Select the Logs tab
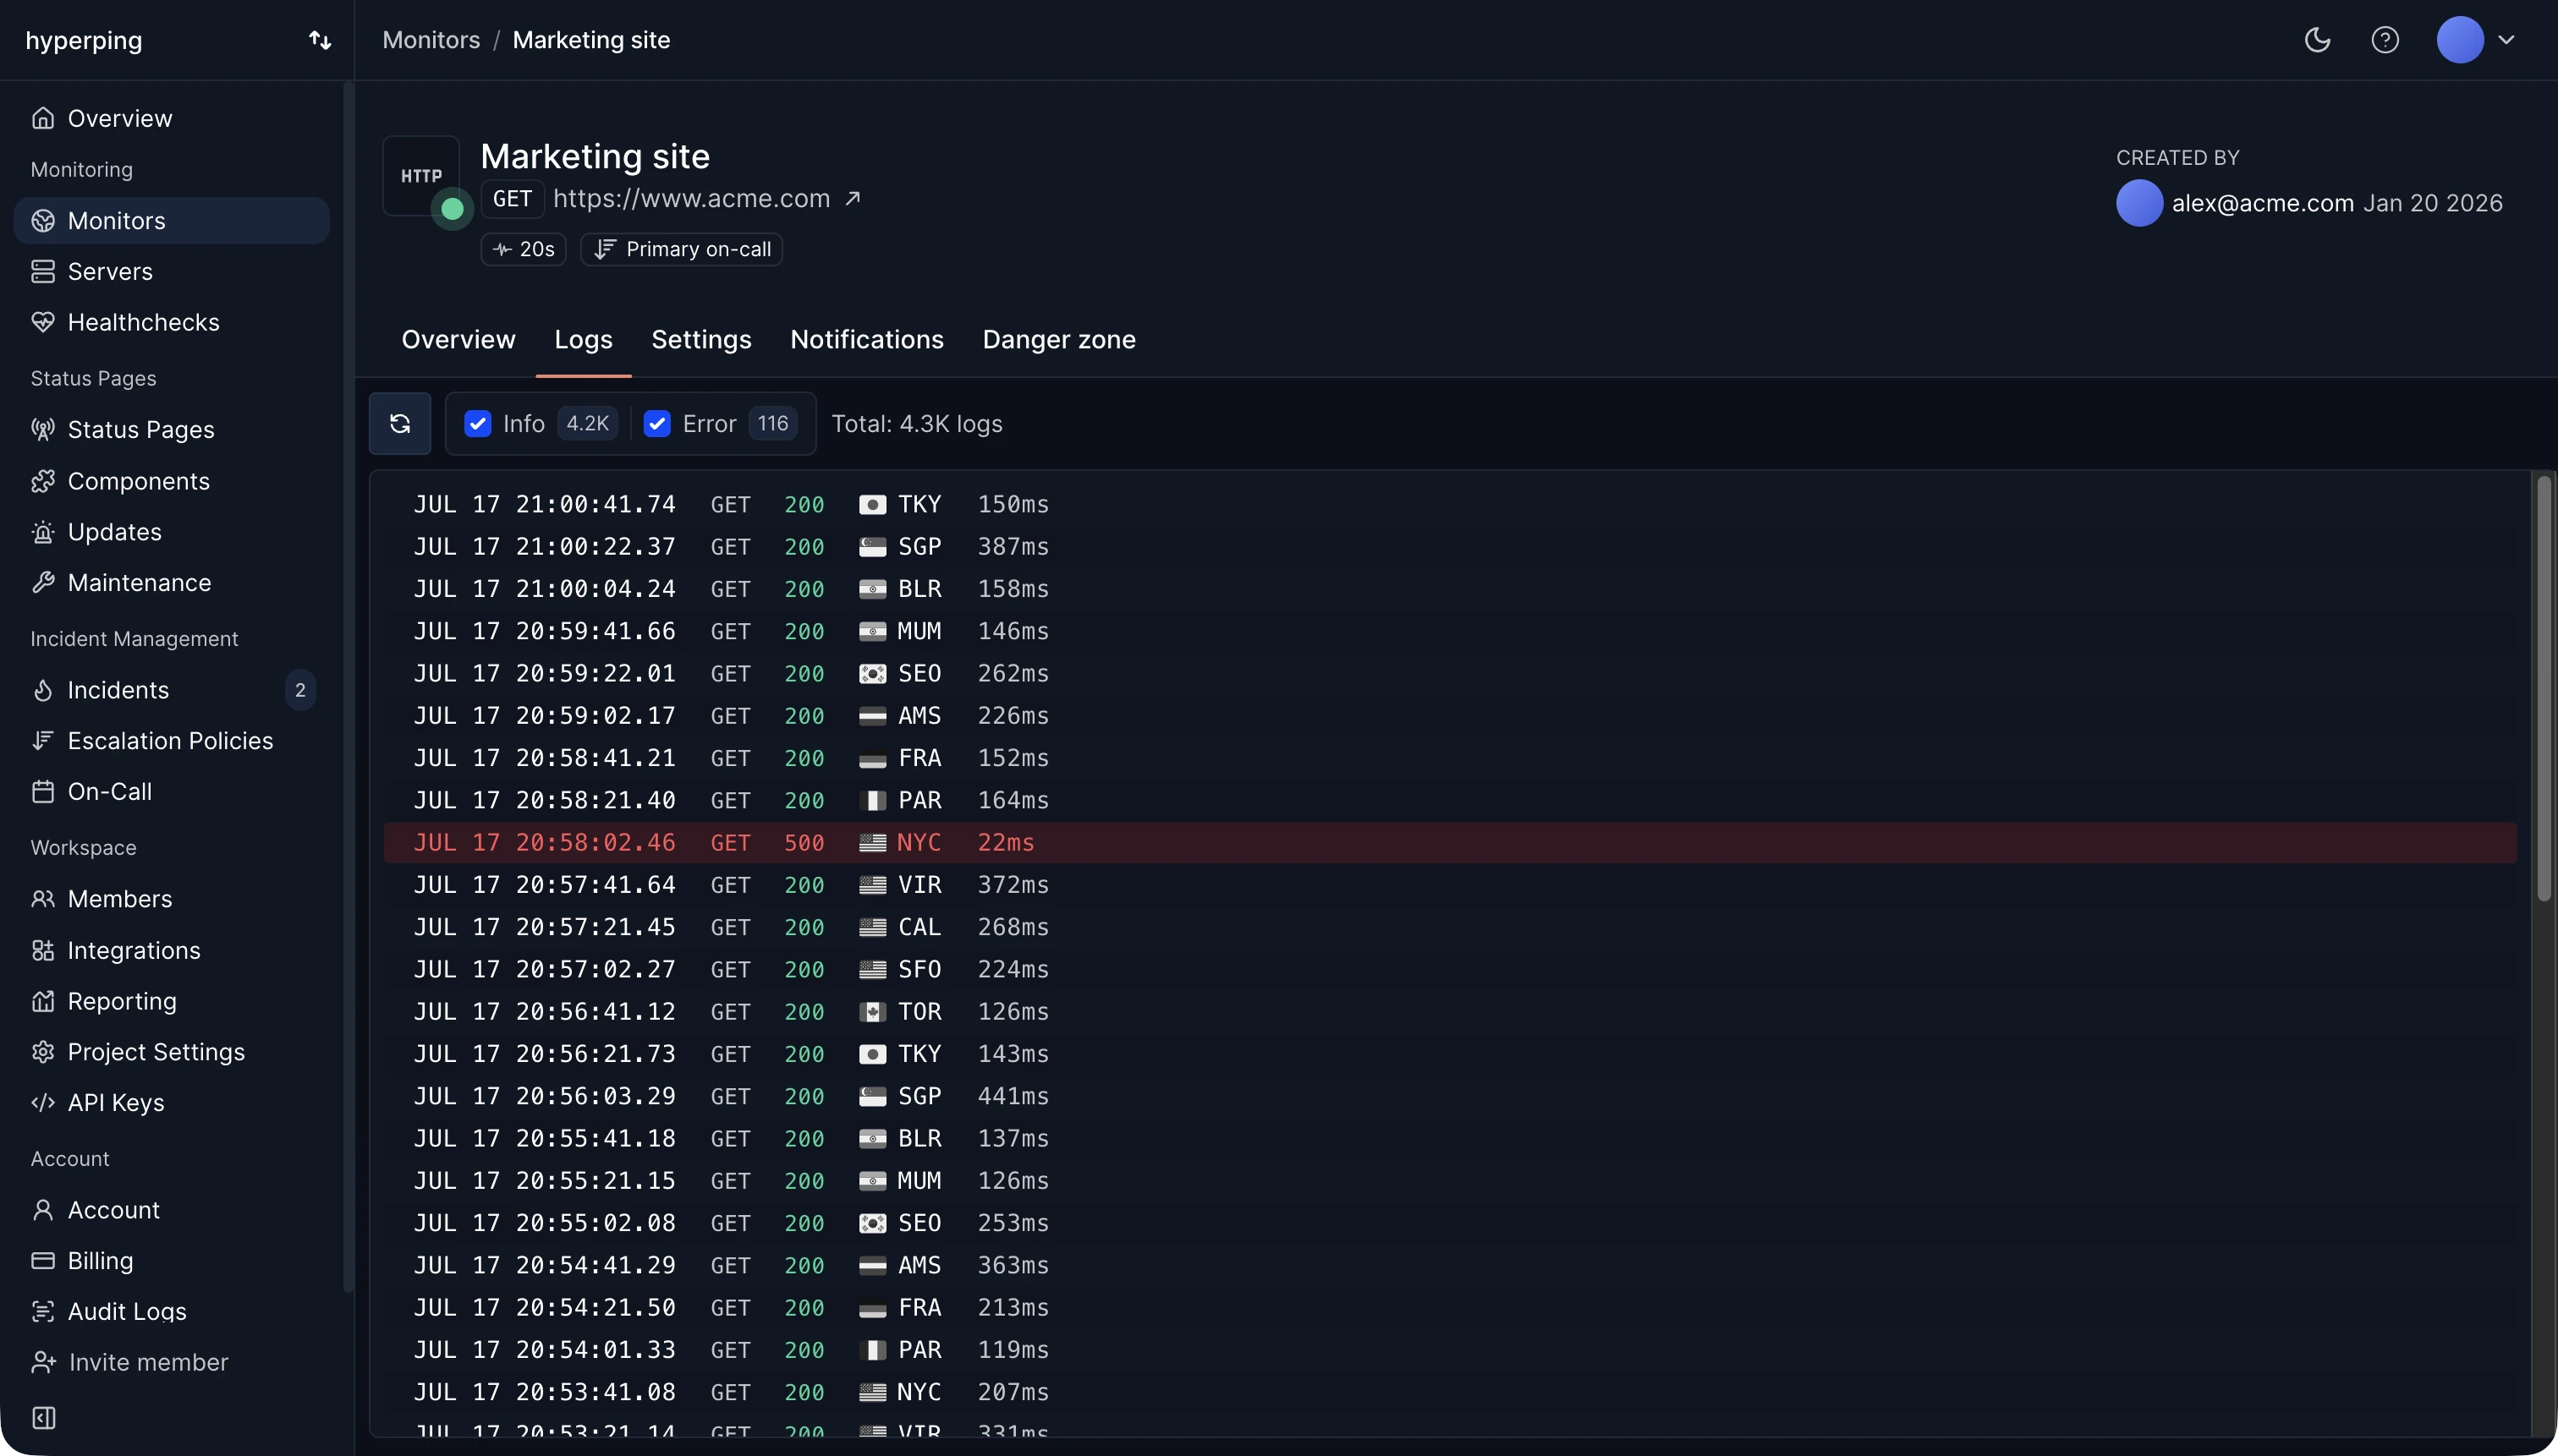 tap(583, 339)
